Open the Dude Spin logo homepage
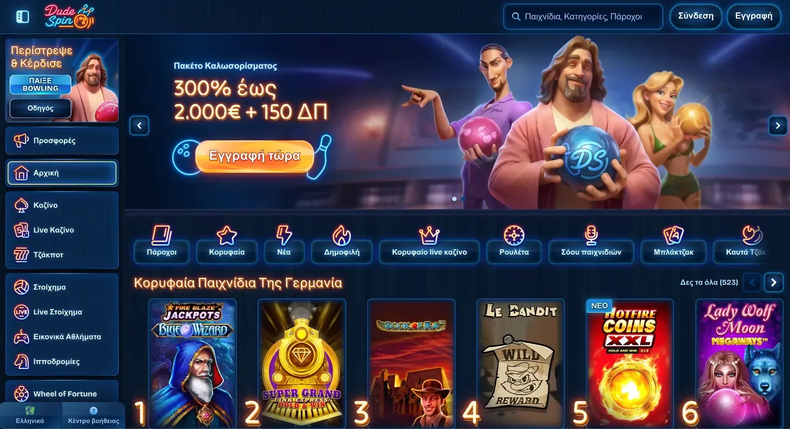This screenshot has height=429, width=790. click(x=69, y=17)
